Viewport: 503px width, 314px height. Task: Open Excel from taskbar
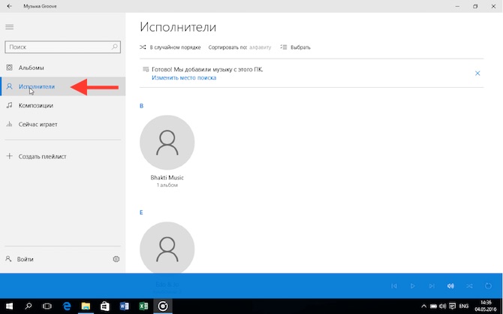(143, 306)
